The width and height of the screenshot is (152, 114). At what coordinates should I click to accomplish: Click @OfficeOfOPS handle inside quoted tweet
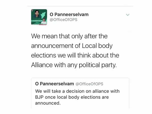click(x=89, y=84)
